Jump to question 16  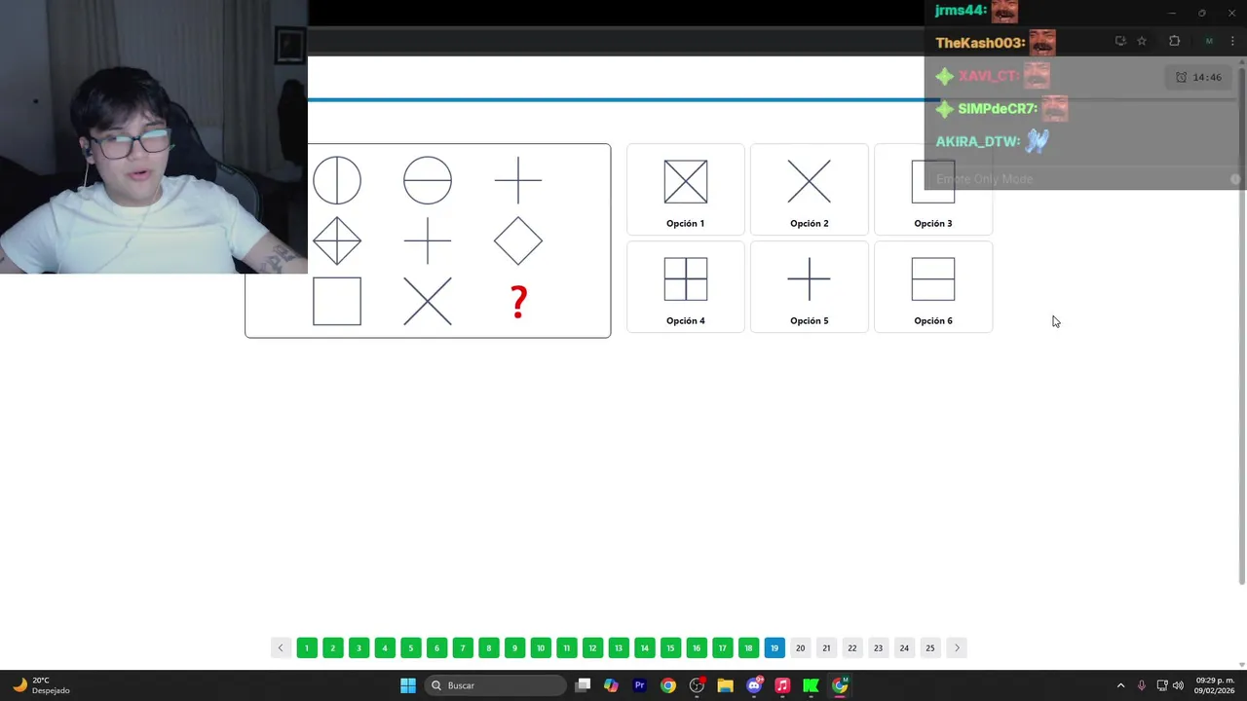[x=697, y=647]
